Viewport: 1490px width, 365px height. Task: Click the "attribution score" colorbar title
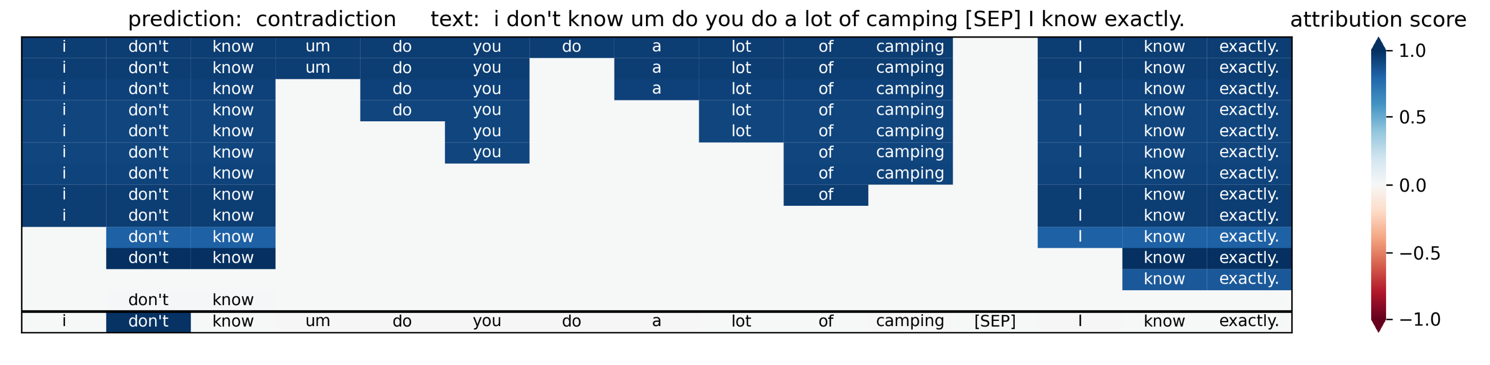coord(1378,20)
